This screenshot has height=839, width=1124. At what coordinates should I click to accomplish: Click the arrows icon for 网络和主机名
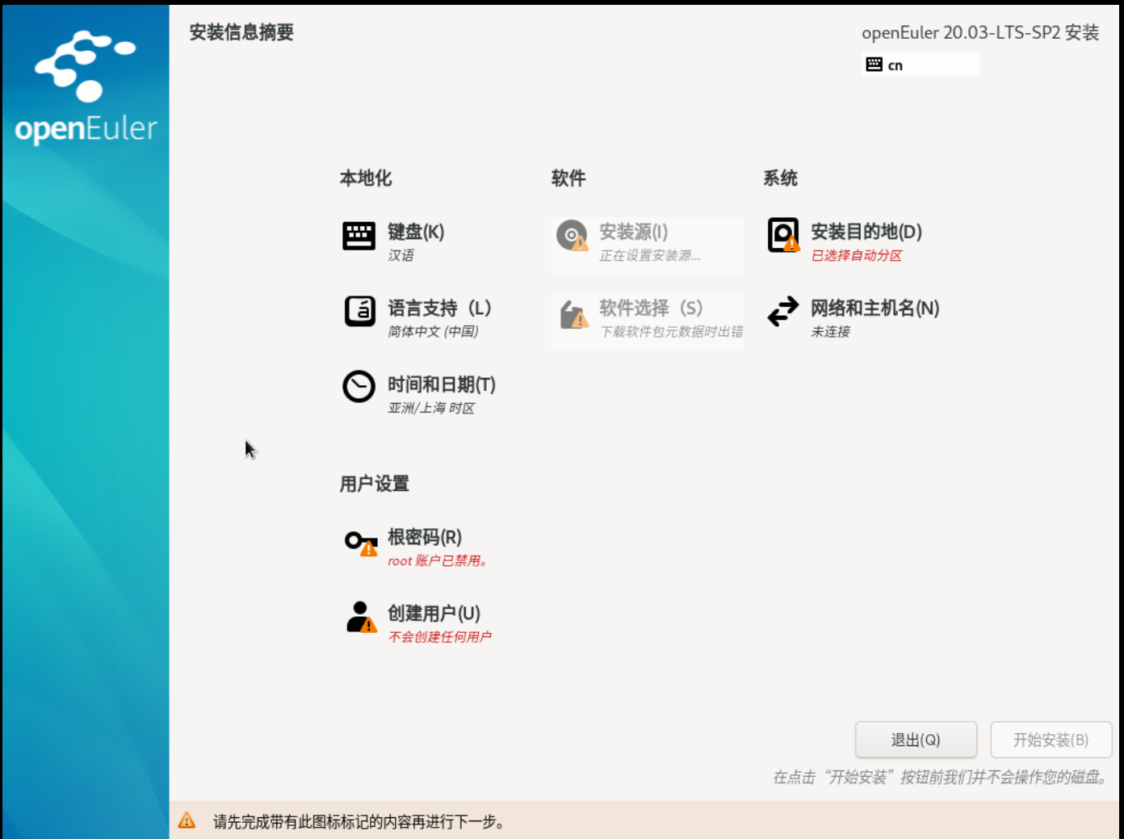pos(783,311)
